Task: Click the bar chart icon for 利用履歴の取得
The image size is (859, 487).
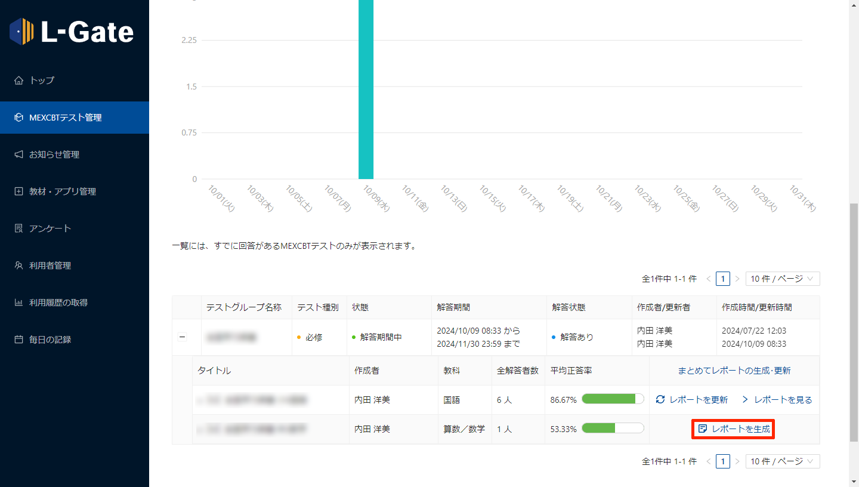Action: (x=18, y=303)
